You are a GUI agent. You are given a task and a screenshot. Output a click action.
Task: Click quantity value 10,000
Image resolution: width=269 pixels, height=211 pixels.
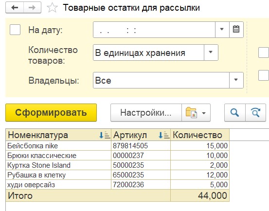(x=217, y=156)
